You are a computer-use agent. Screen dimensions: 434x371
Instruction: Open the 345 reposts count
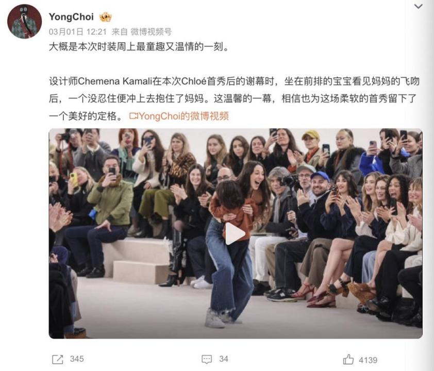(x=77, y=359)
